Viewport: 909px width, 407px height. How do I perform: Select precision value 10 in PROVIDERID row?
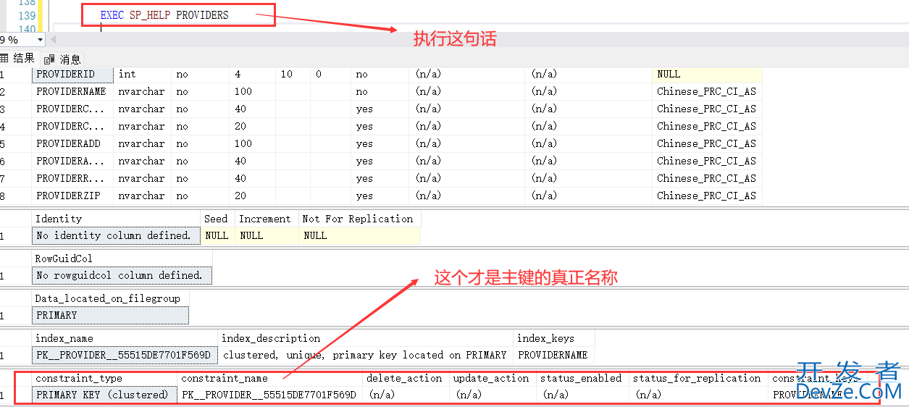point(293,74)
